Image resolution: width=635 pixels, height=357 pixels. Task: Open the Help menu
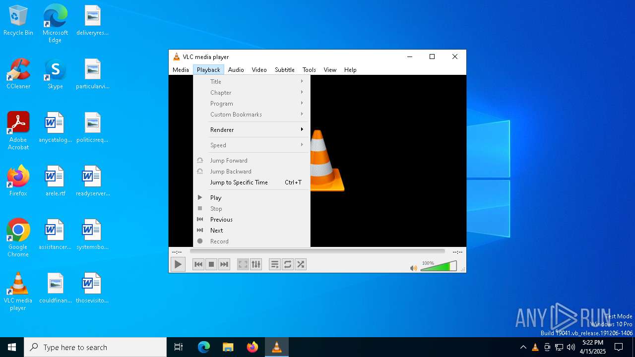pyautogui.click(x=350, y=70)
